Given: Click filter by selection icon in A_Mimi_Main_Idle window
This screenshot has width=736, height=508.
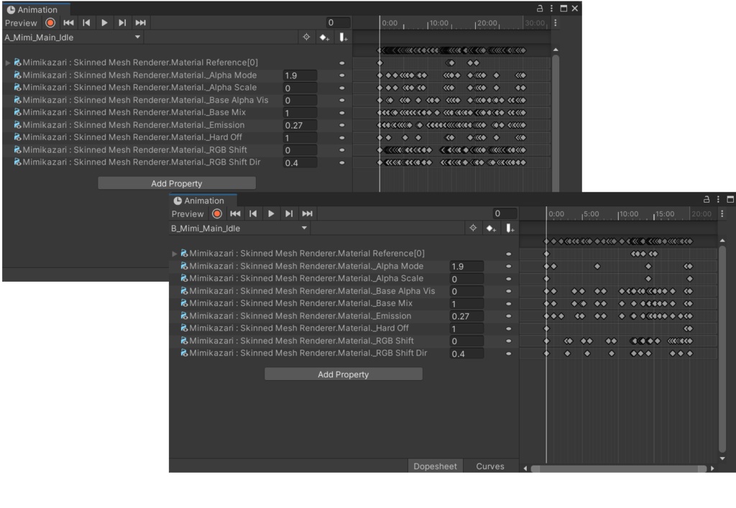Looking at the screenshot, I should coord(306,37).
